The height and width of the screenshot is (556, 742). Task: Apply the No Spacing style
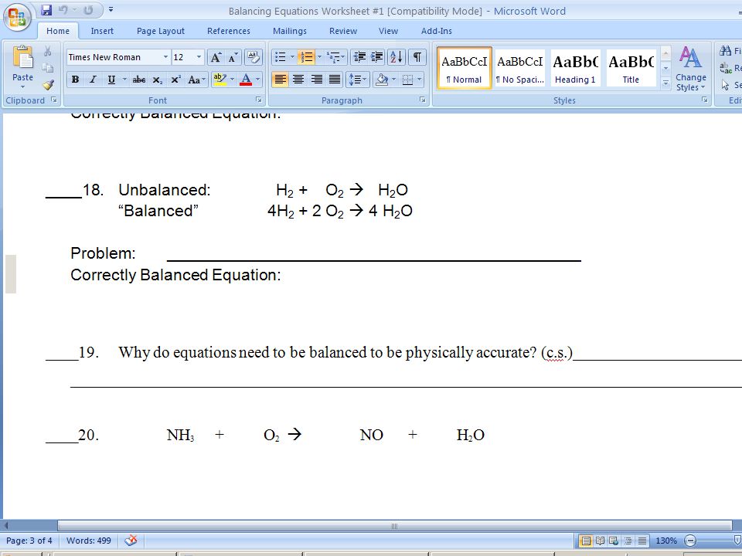coord(519,68)
